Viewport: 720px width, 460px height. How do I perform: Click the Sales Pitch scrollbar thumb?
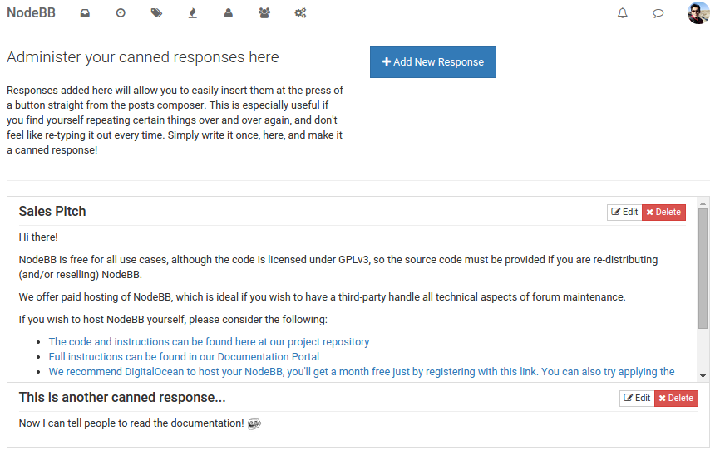point(703,269)
